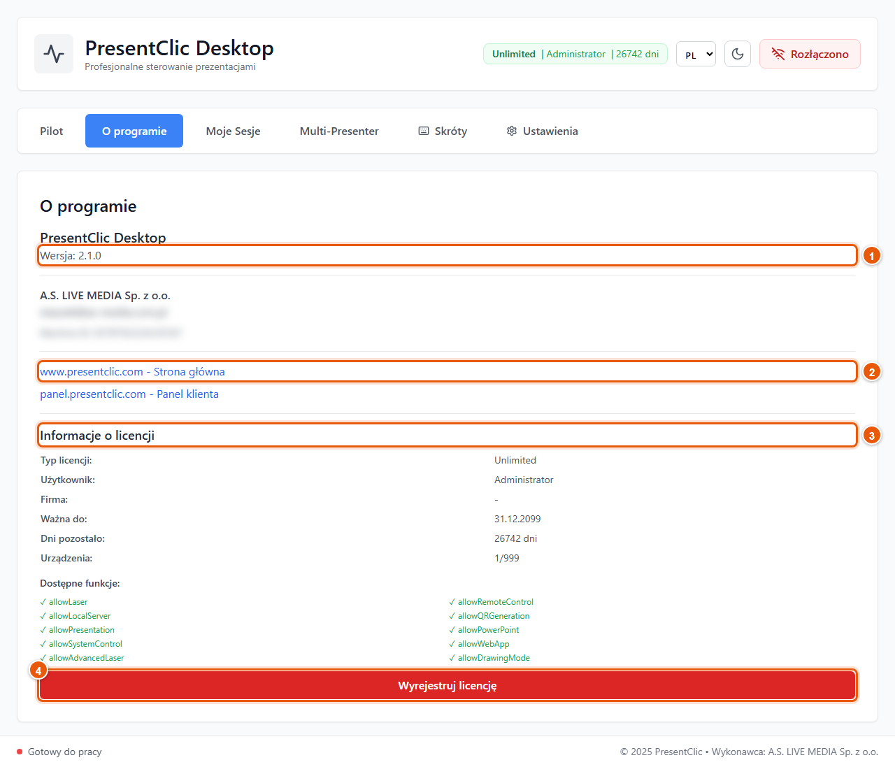Viewport: 895px width, 767px height.
Task: Click the wifi-off icon in Rozłączono
Action: pos(778,54)
